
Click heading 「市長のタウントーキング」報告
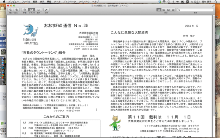[x=43, y=53]
